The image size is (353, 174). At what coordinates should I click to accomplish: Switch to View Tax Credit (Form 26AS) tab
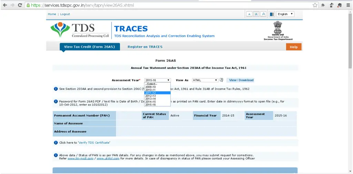(x=90, y=47)
